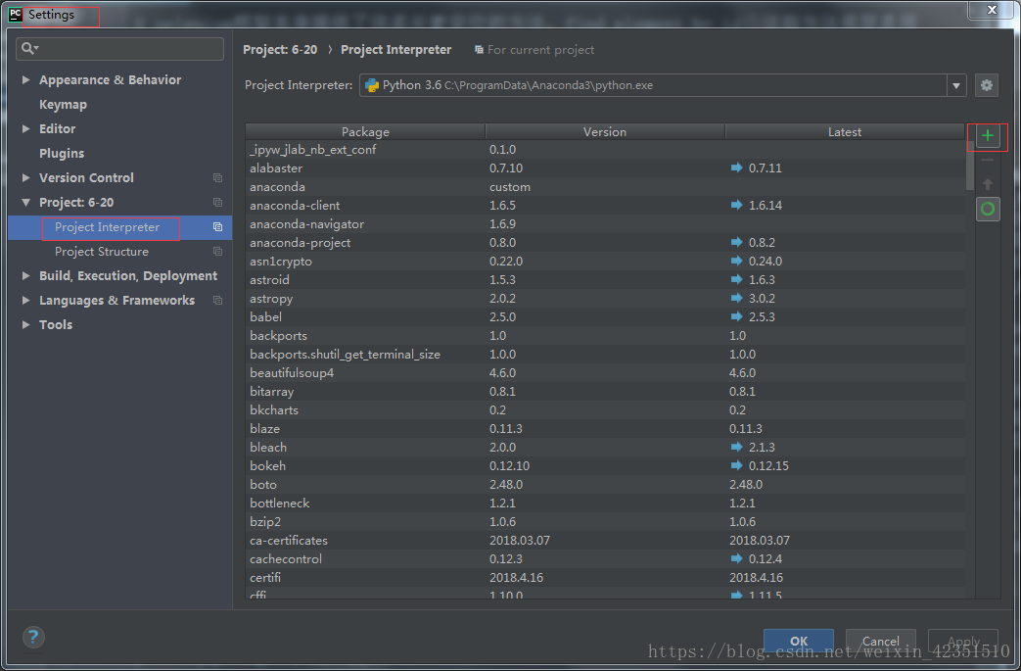Click the Cancel button
Screen dimensions: 1021x671
pyautogui.click(x=881, y=641)
